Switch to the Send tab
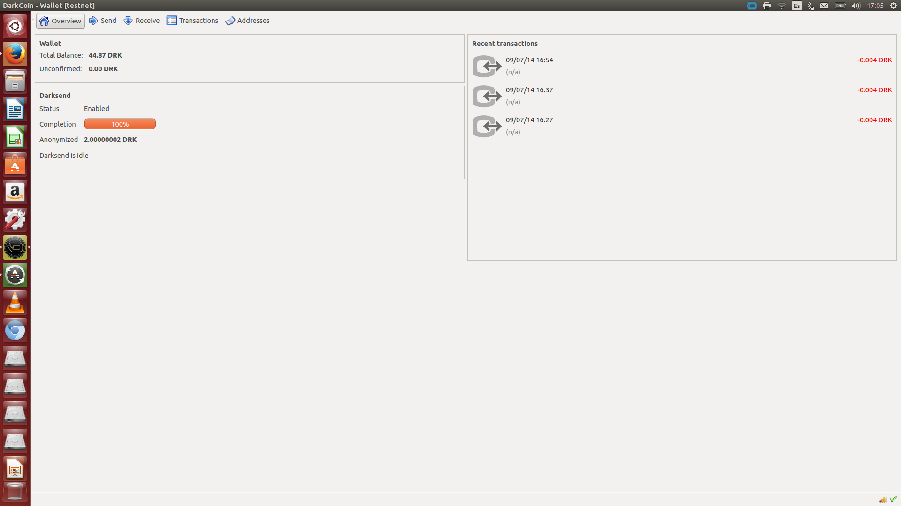This screenshot has width=901, height=506. (x=103, y=21)
